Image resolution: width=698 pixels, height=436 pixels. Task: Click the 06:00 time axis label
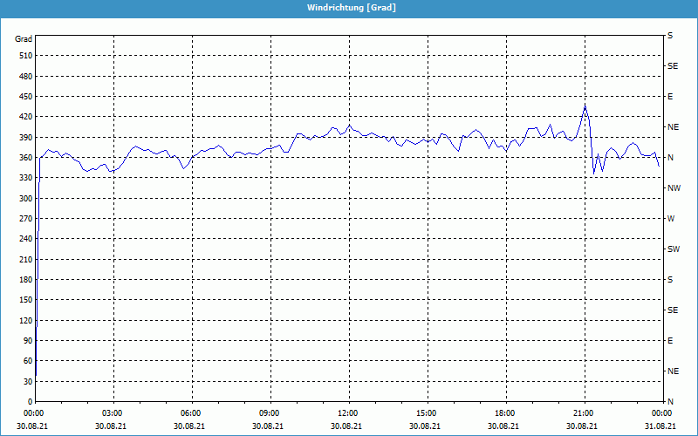coord(192,412)
